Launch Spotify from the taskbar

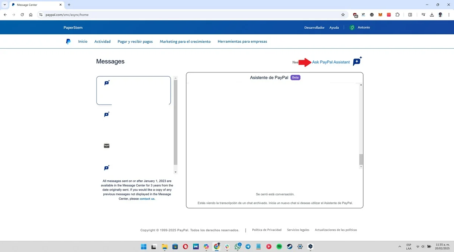coord(279,246)
